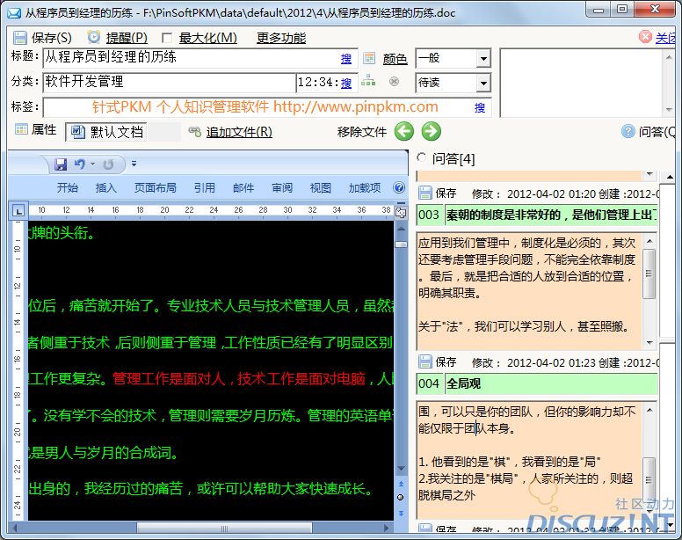
Task: Click the category tree icon beside 分类
Action: click(x=368, y=82)
